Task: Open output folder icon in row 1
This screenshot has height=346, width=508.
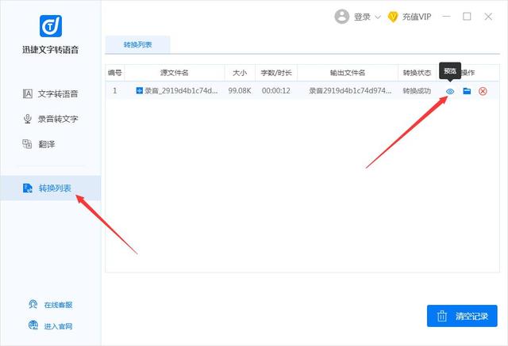Action: (467, 91)
